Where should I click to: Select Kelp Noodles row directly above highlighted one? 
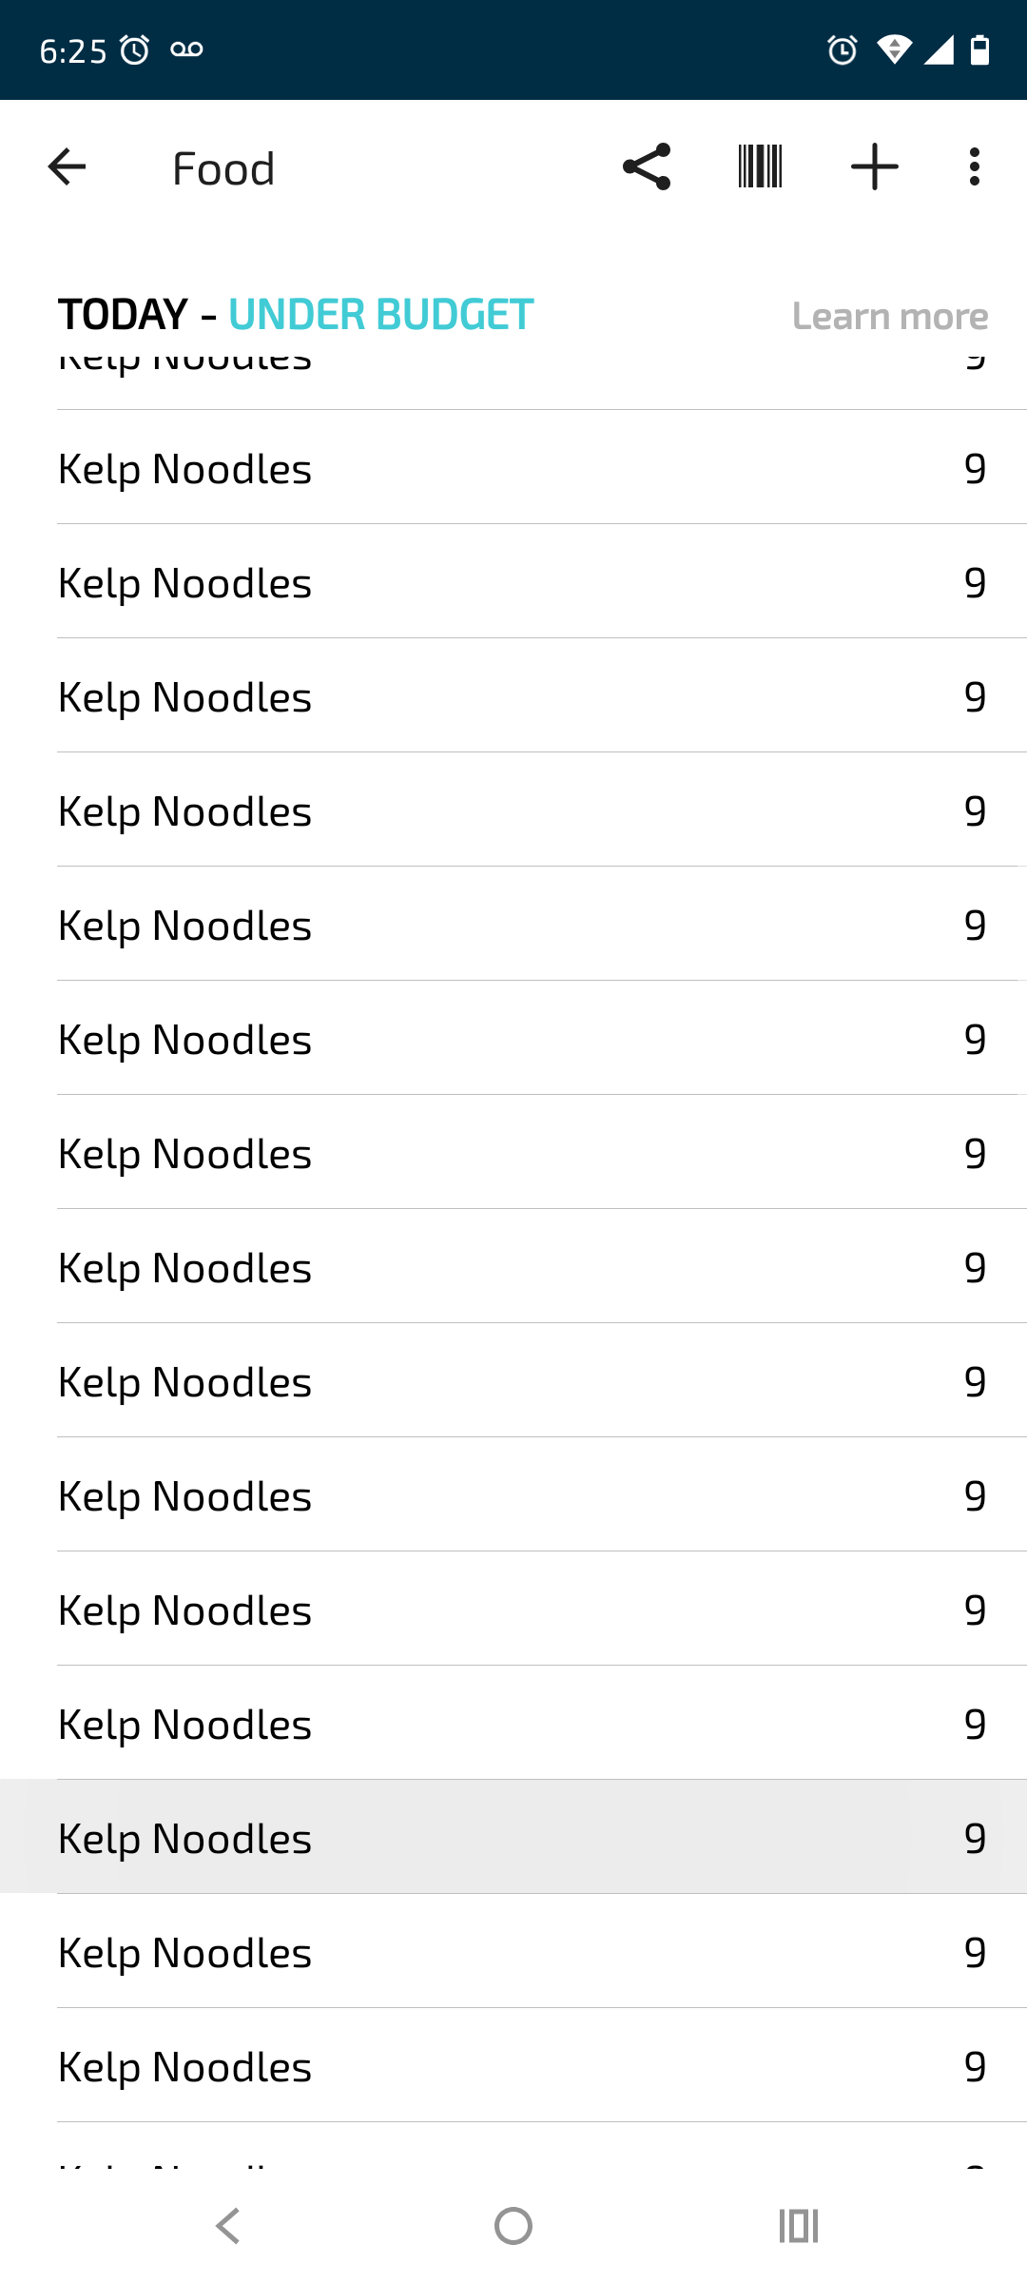pos(513,1724)
